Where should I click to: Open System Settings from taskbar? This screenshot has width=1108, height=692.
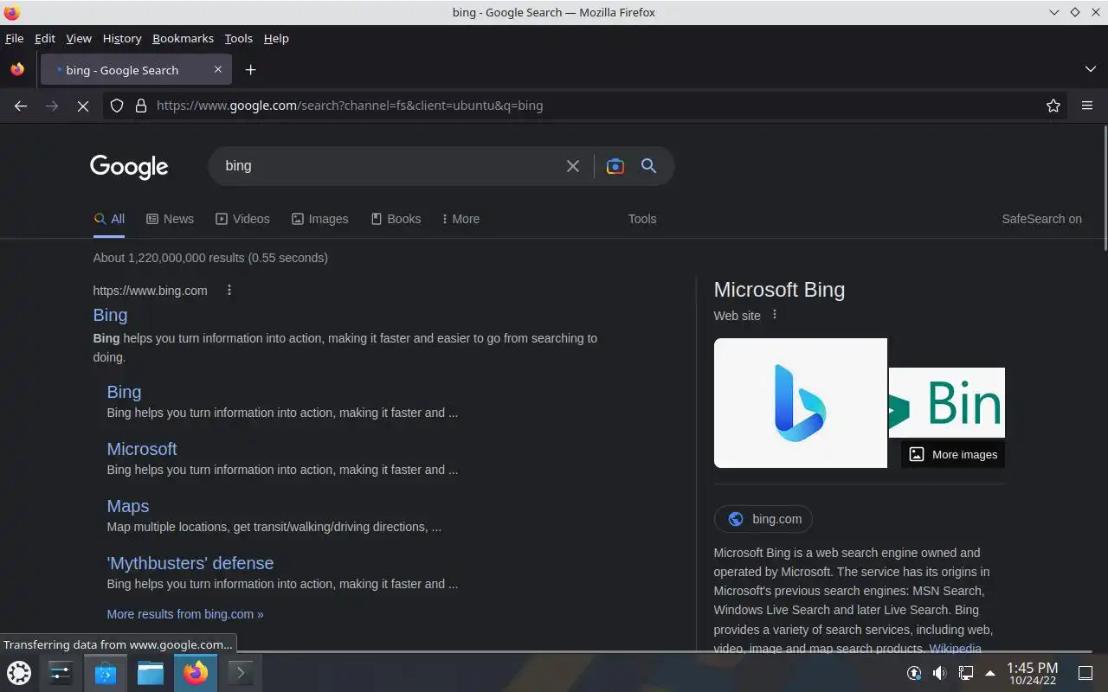(x=61, y=672)
